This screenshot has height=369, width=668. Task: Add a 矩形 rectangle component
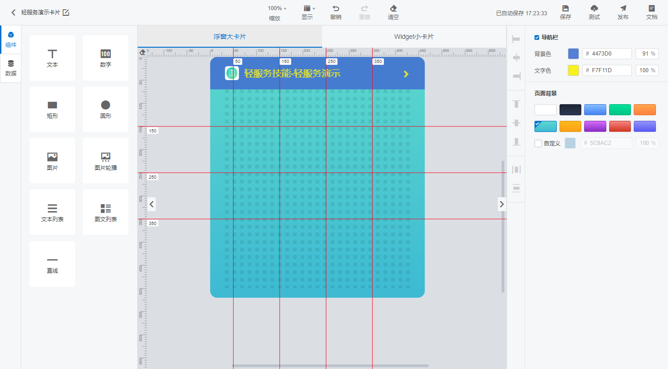point(52,109)
